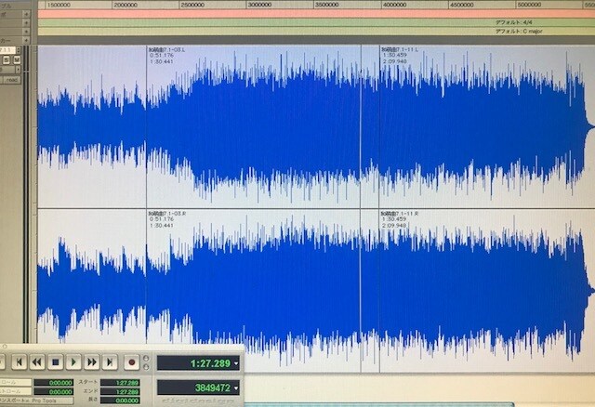
Task: Click the main counter value 1:27.289
Action: 211,363
